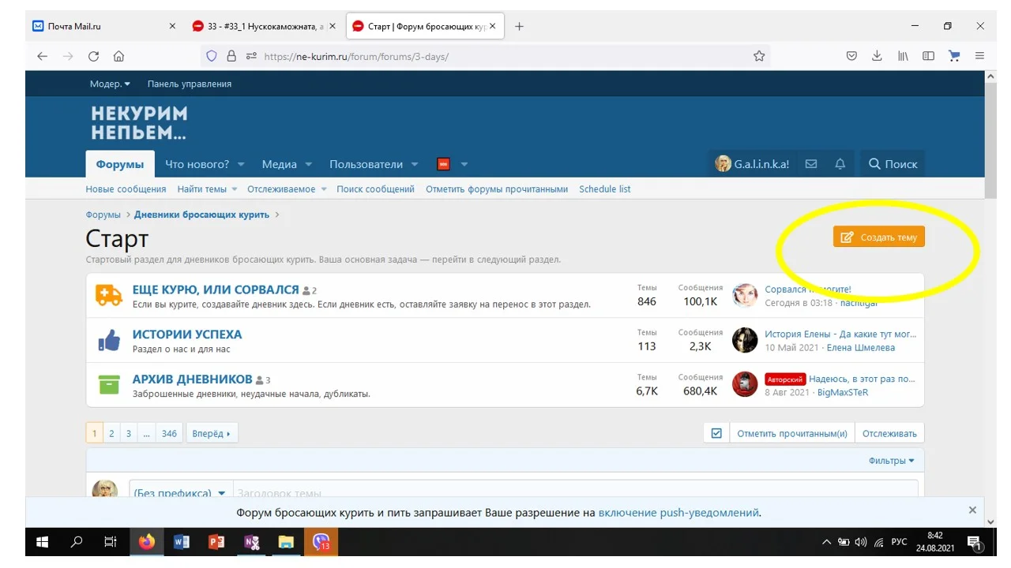Viewport: 1011px width, 568px height.
Task: Click the browser home icon
Action: [x=118, y=56]
